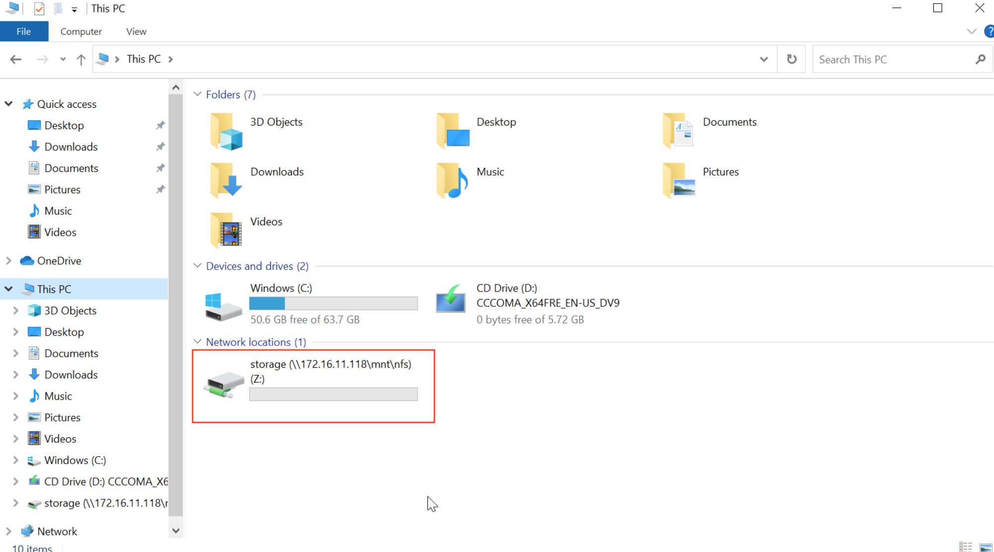Open the Computer ribbon tab
Screen dimensions: 994x552
[81, 32]
